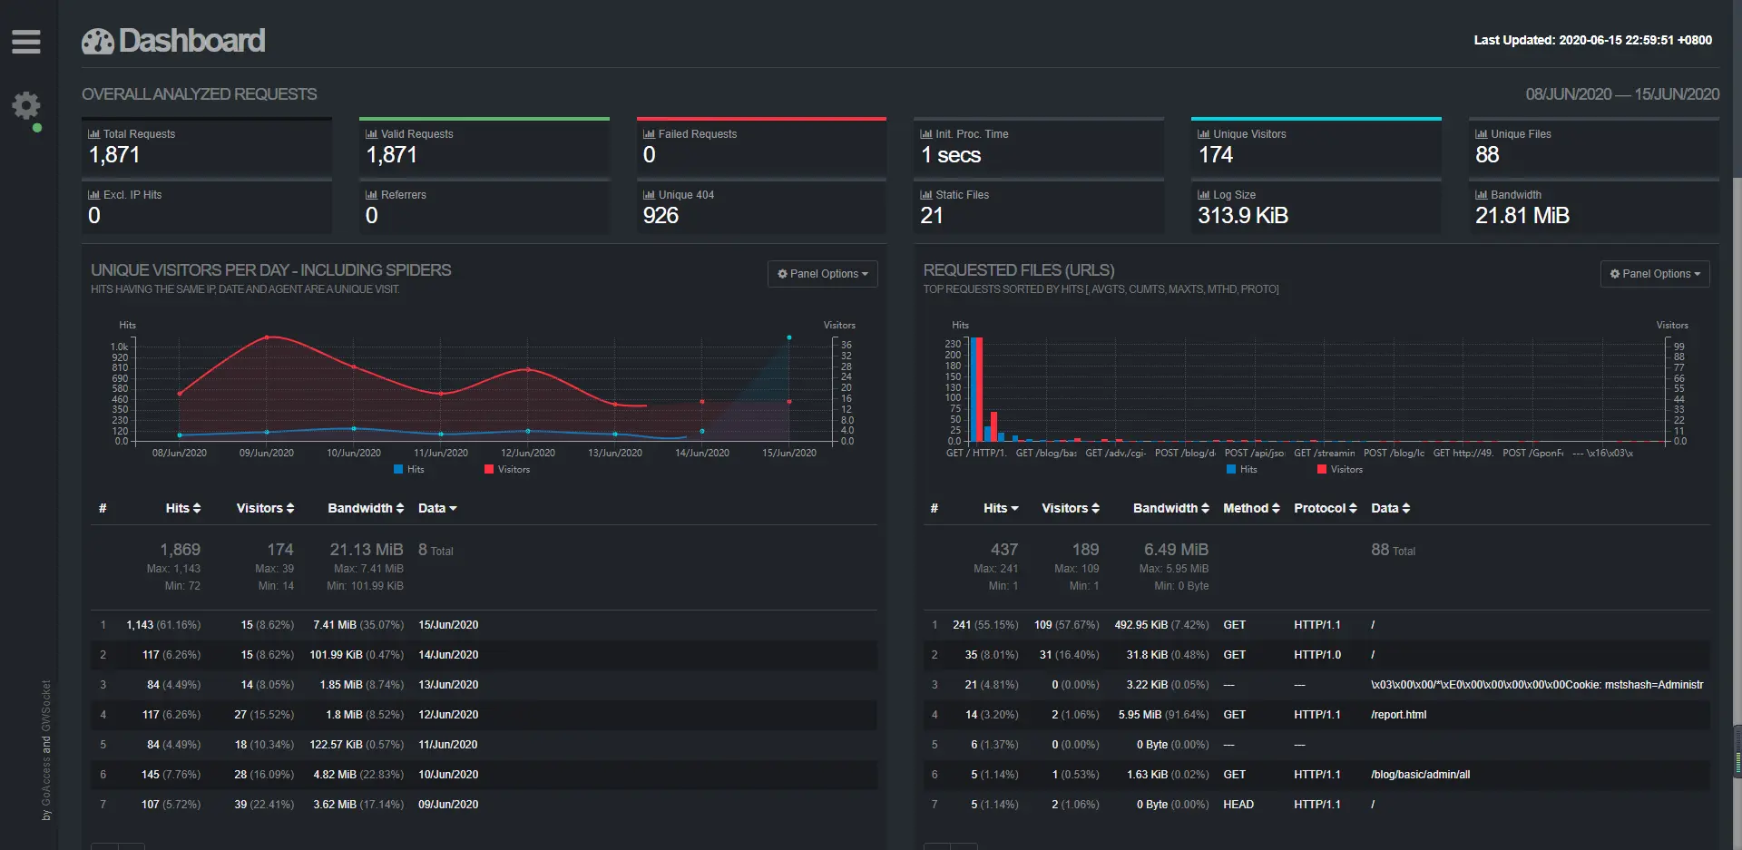Open the settings gear in sidebar
Image resolution: width=1742 pixels, height=850 pixels.
click(x=25, y=105)
